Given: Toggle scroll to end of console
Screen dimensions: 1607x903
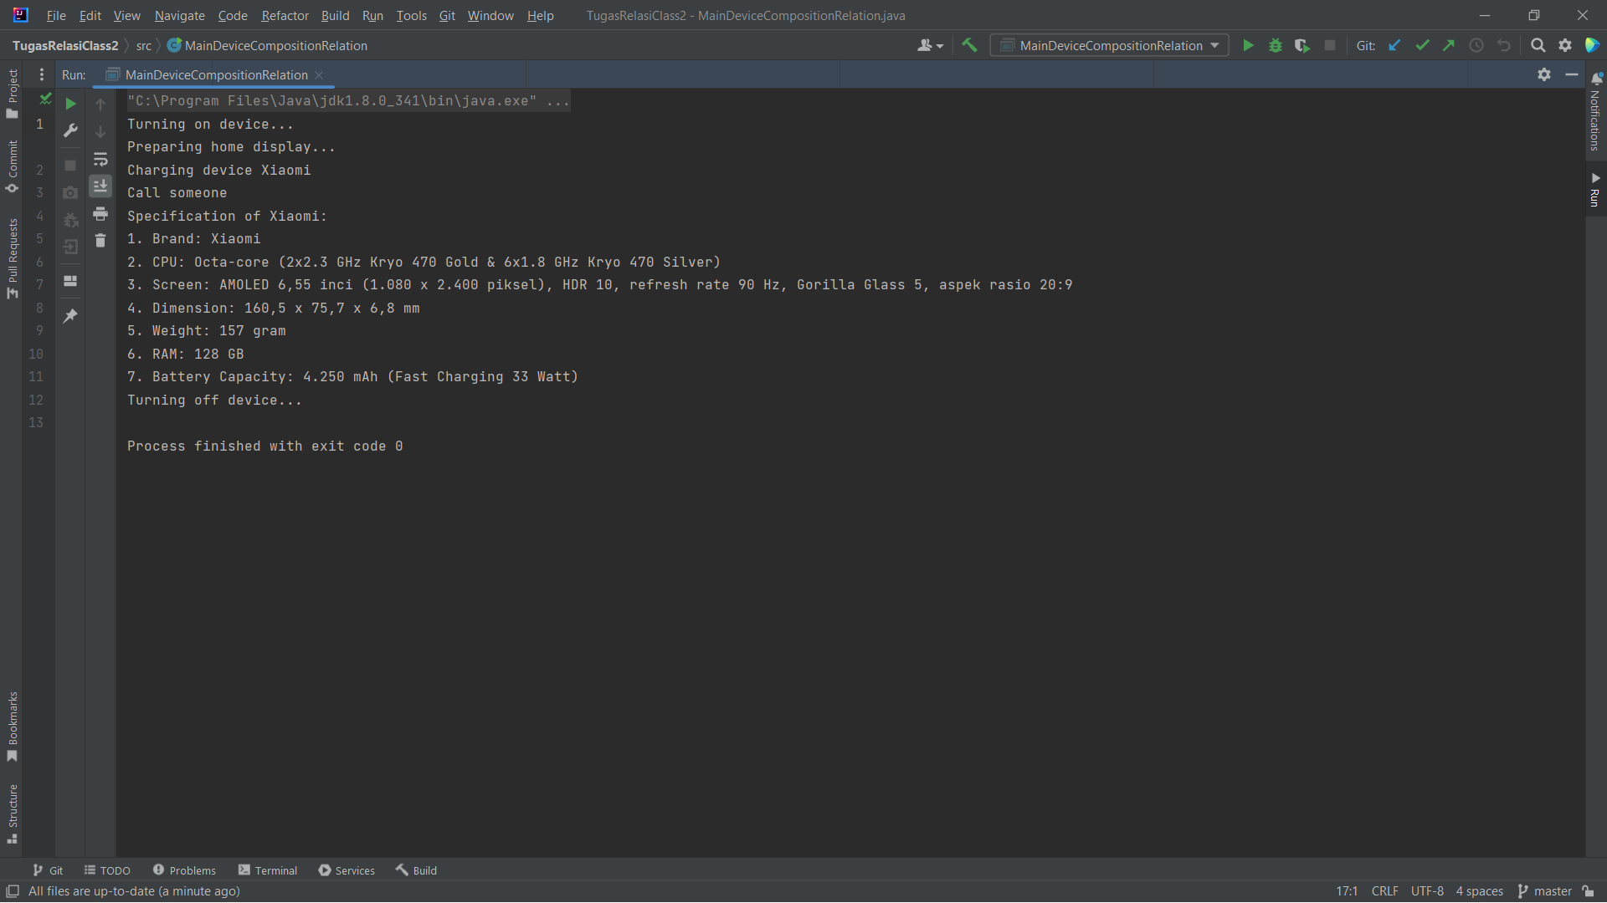Looking at the screenshot, I should pos(100,186).
